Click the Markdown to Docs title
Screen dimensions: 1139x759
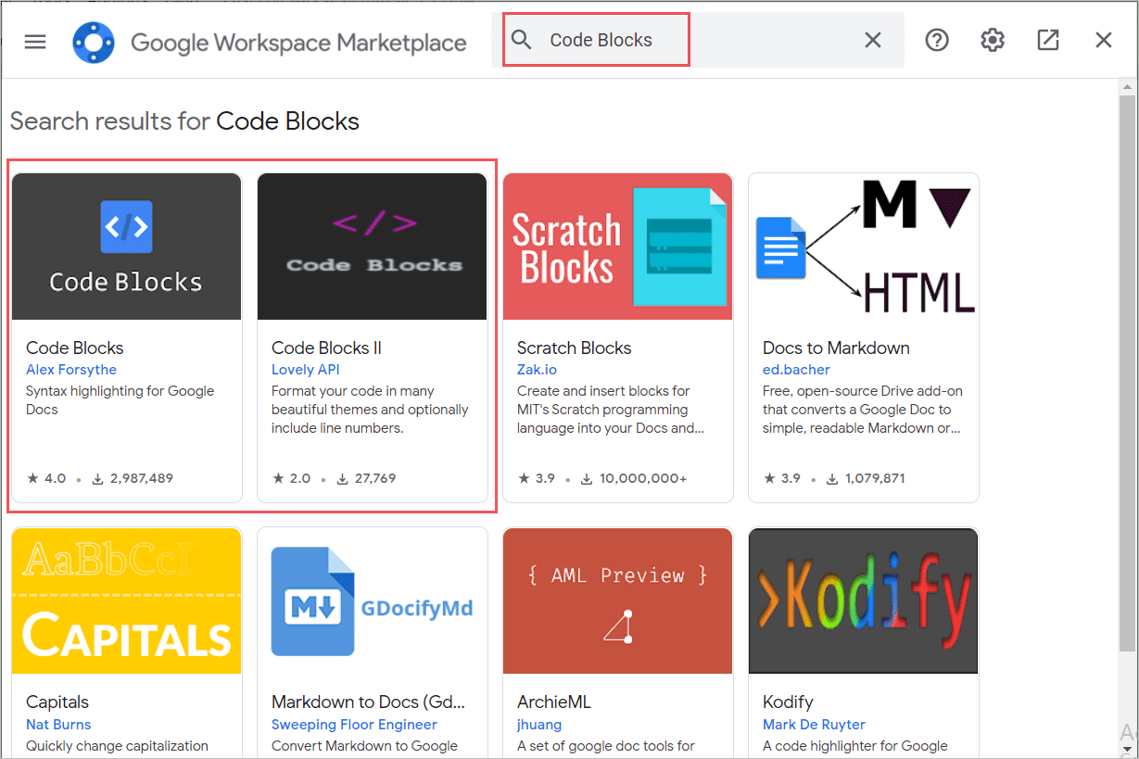point(368,702)
